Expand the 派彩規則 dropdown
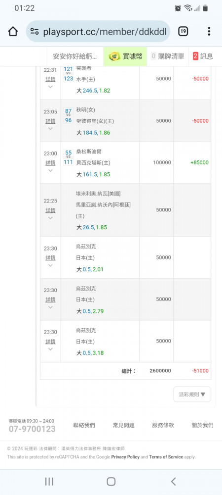 192,395
